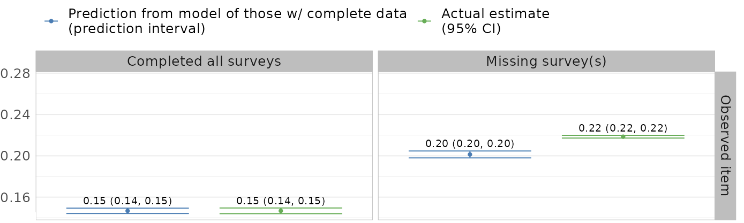Click the upper blue interval line in Missing survey(s)
This screenshot has width=744, height=223.
click(x=470, y=151)
